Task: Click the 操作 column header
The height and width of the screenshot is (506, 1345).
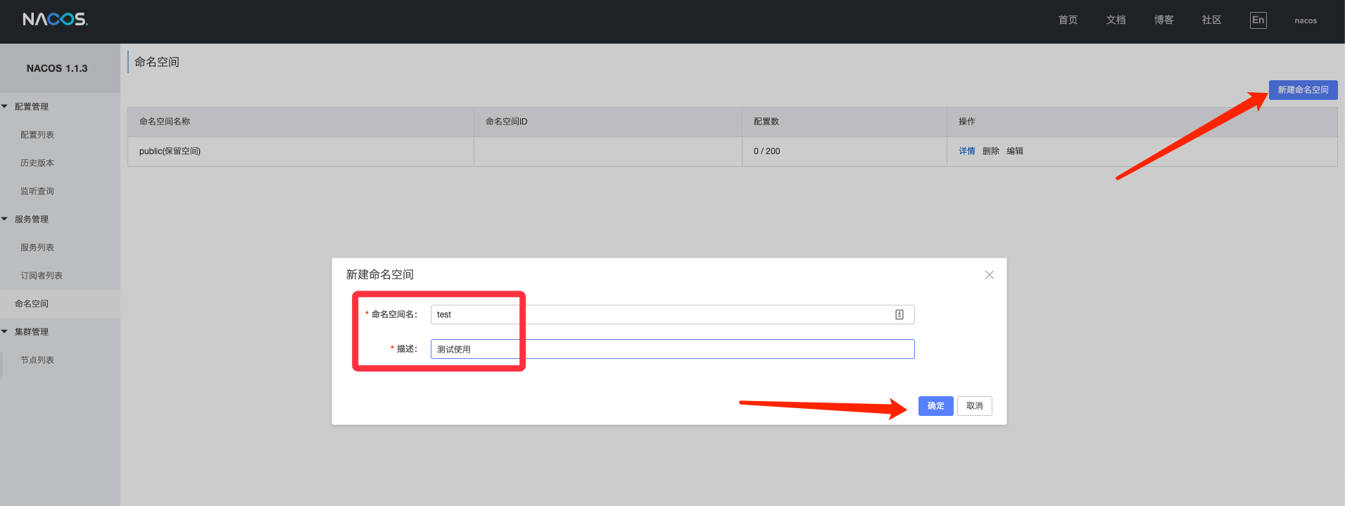Action: click(1142, 122)
